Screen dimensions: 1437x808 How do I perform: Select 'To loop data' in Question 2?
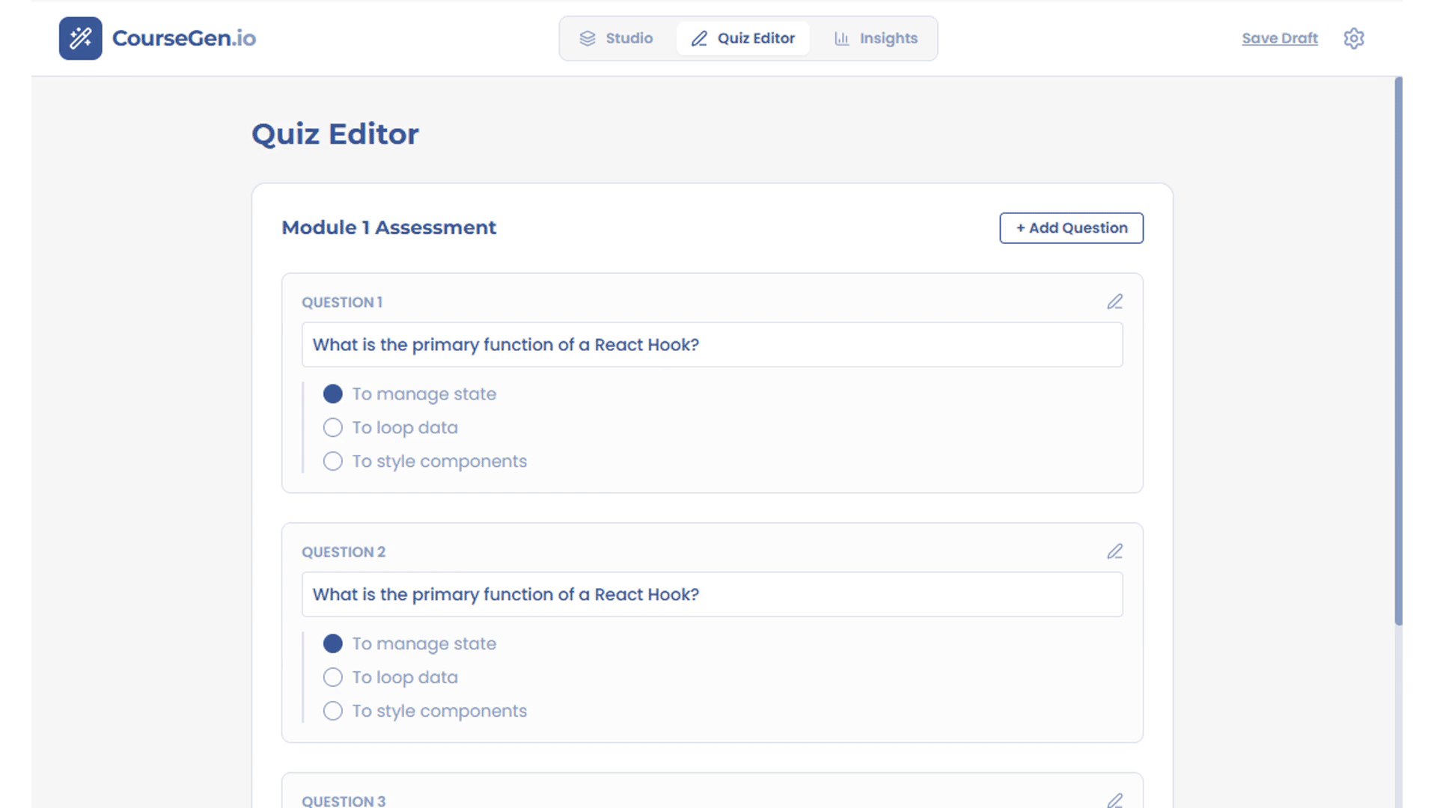[x=333, y=677]
